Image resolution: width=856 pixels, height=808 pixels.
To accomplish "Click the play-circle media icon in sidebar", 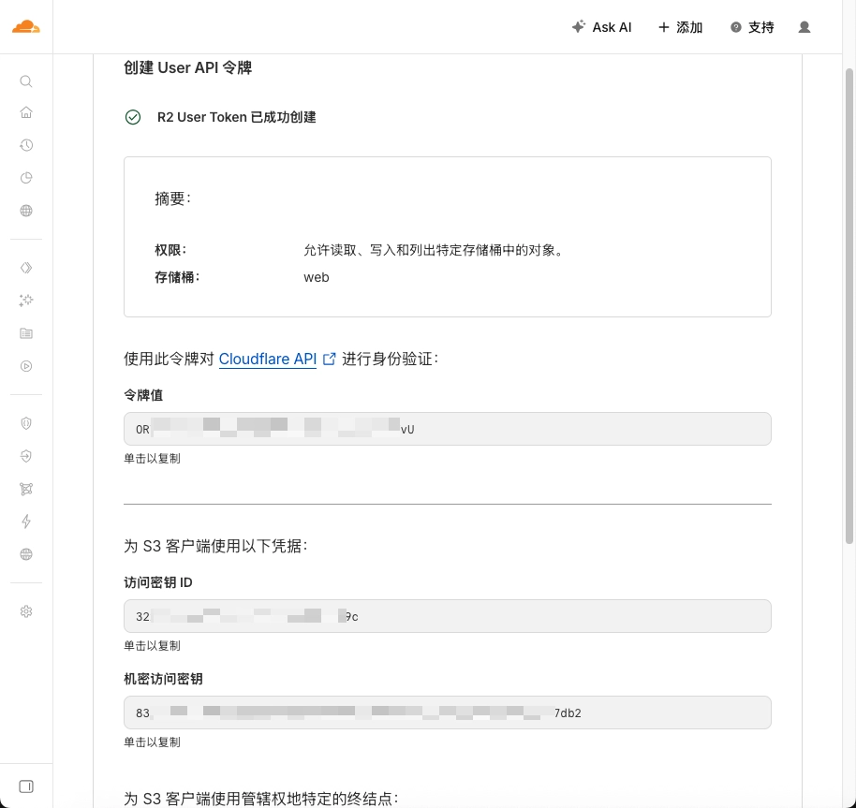I will coord(26,366).
